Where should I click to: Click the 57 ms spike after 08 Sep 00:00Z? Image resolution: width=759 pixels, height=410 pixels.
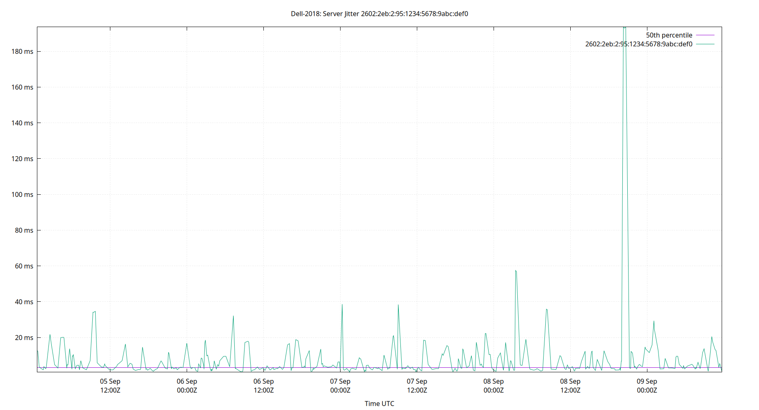point(516,271)
